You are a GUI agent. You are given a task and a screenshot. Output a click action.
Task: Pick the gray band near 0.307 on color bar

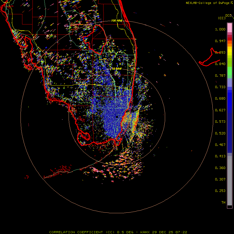tap(230, 181)
